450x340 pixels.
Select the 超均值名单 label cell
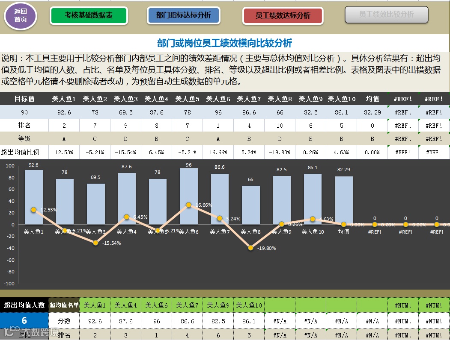64,305
